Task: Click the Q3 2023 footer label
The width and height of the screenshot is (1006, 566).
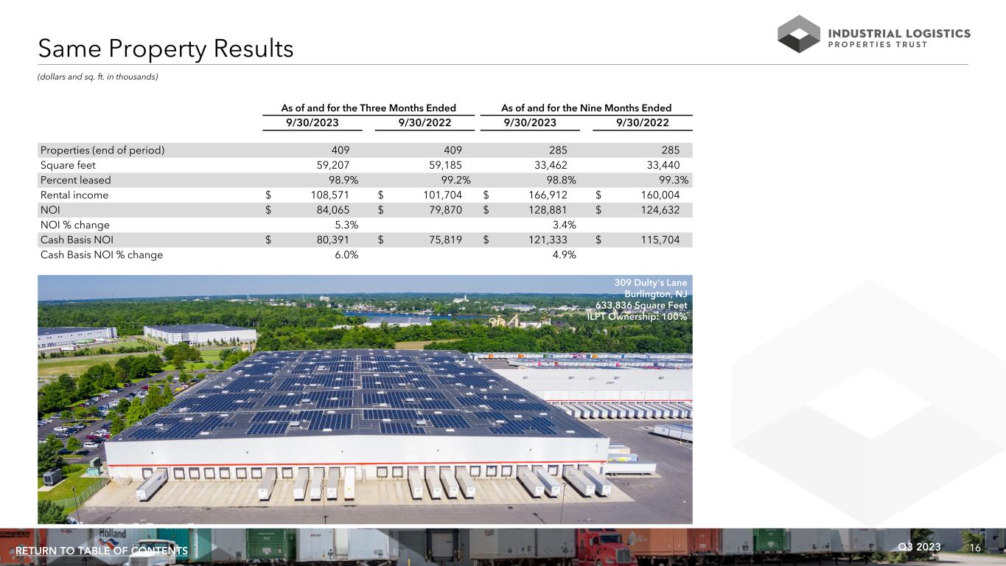Action: pos(920,547)
